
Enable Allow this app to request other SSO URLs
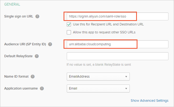click(69, 32)
